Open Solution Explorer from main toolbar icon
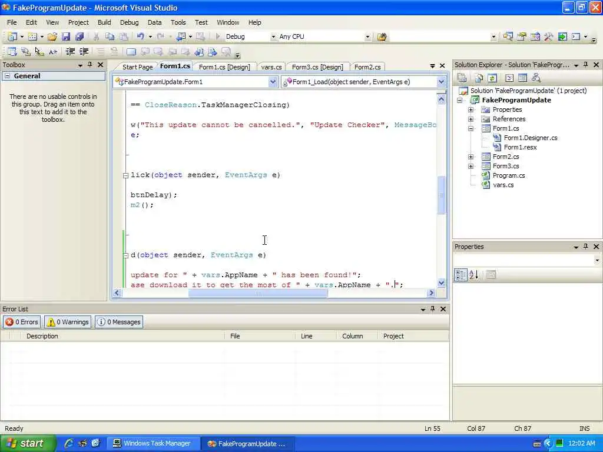 tap(508, 36)
